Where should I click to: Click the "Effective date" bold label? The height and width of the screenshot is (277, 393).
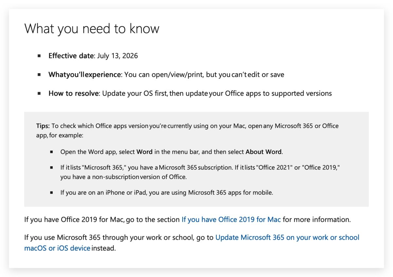tap(71, 56)
